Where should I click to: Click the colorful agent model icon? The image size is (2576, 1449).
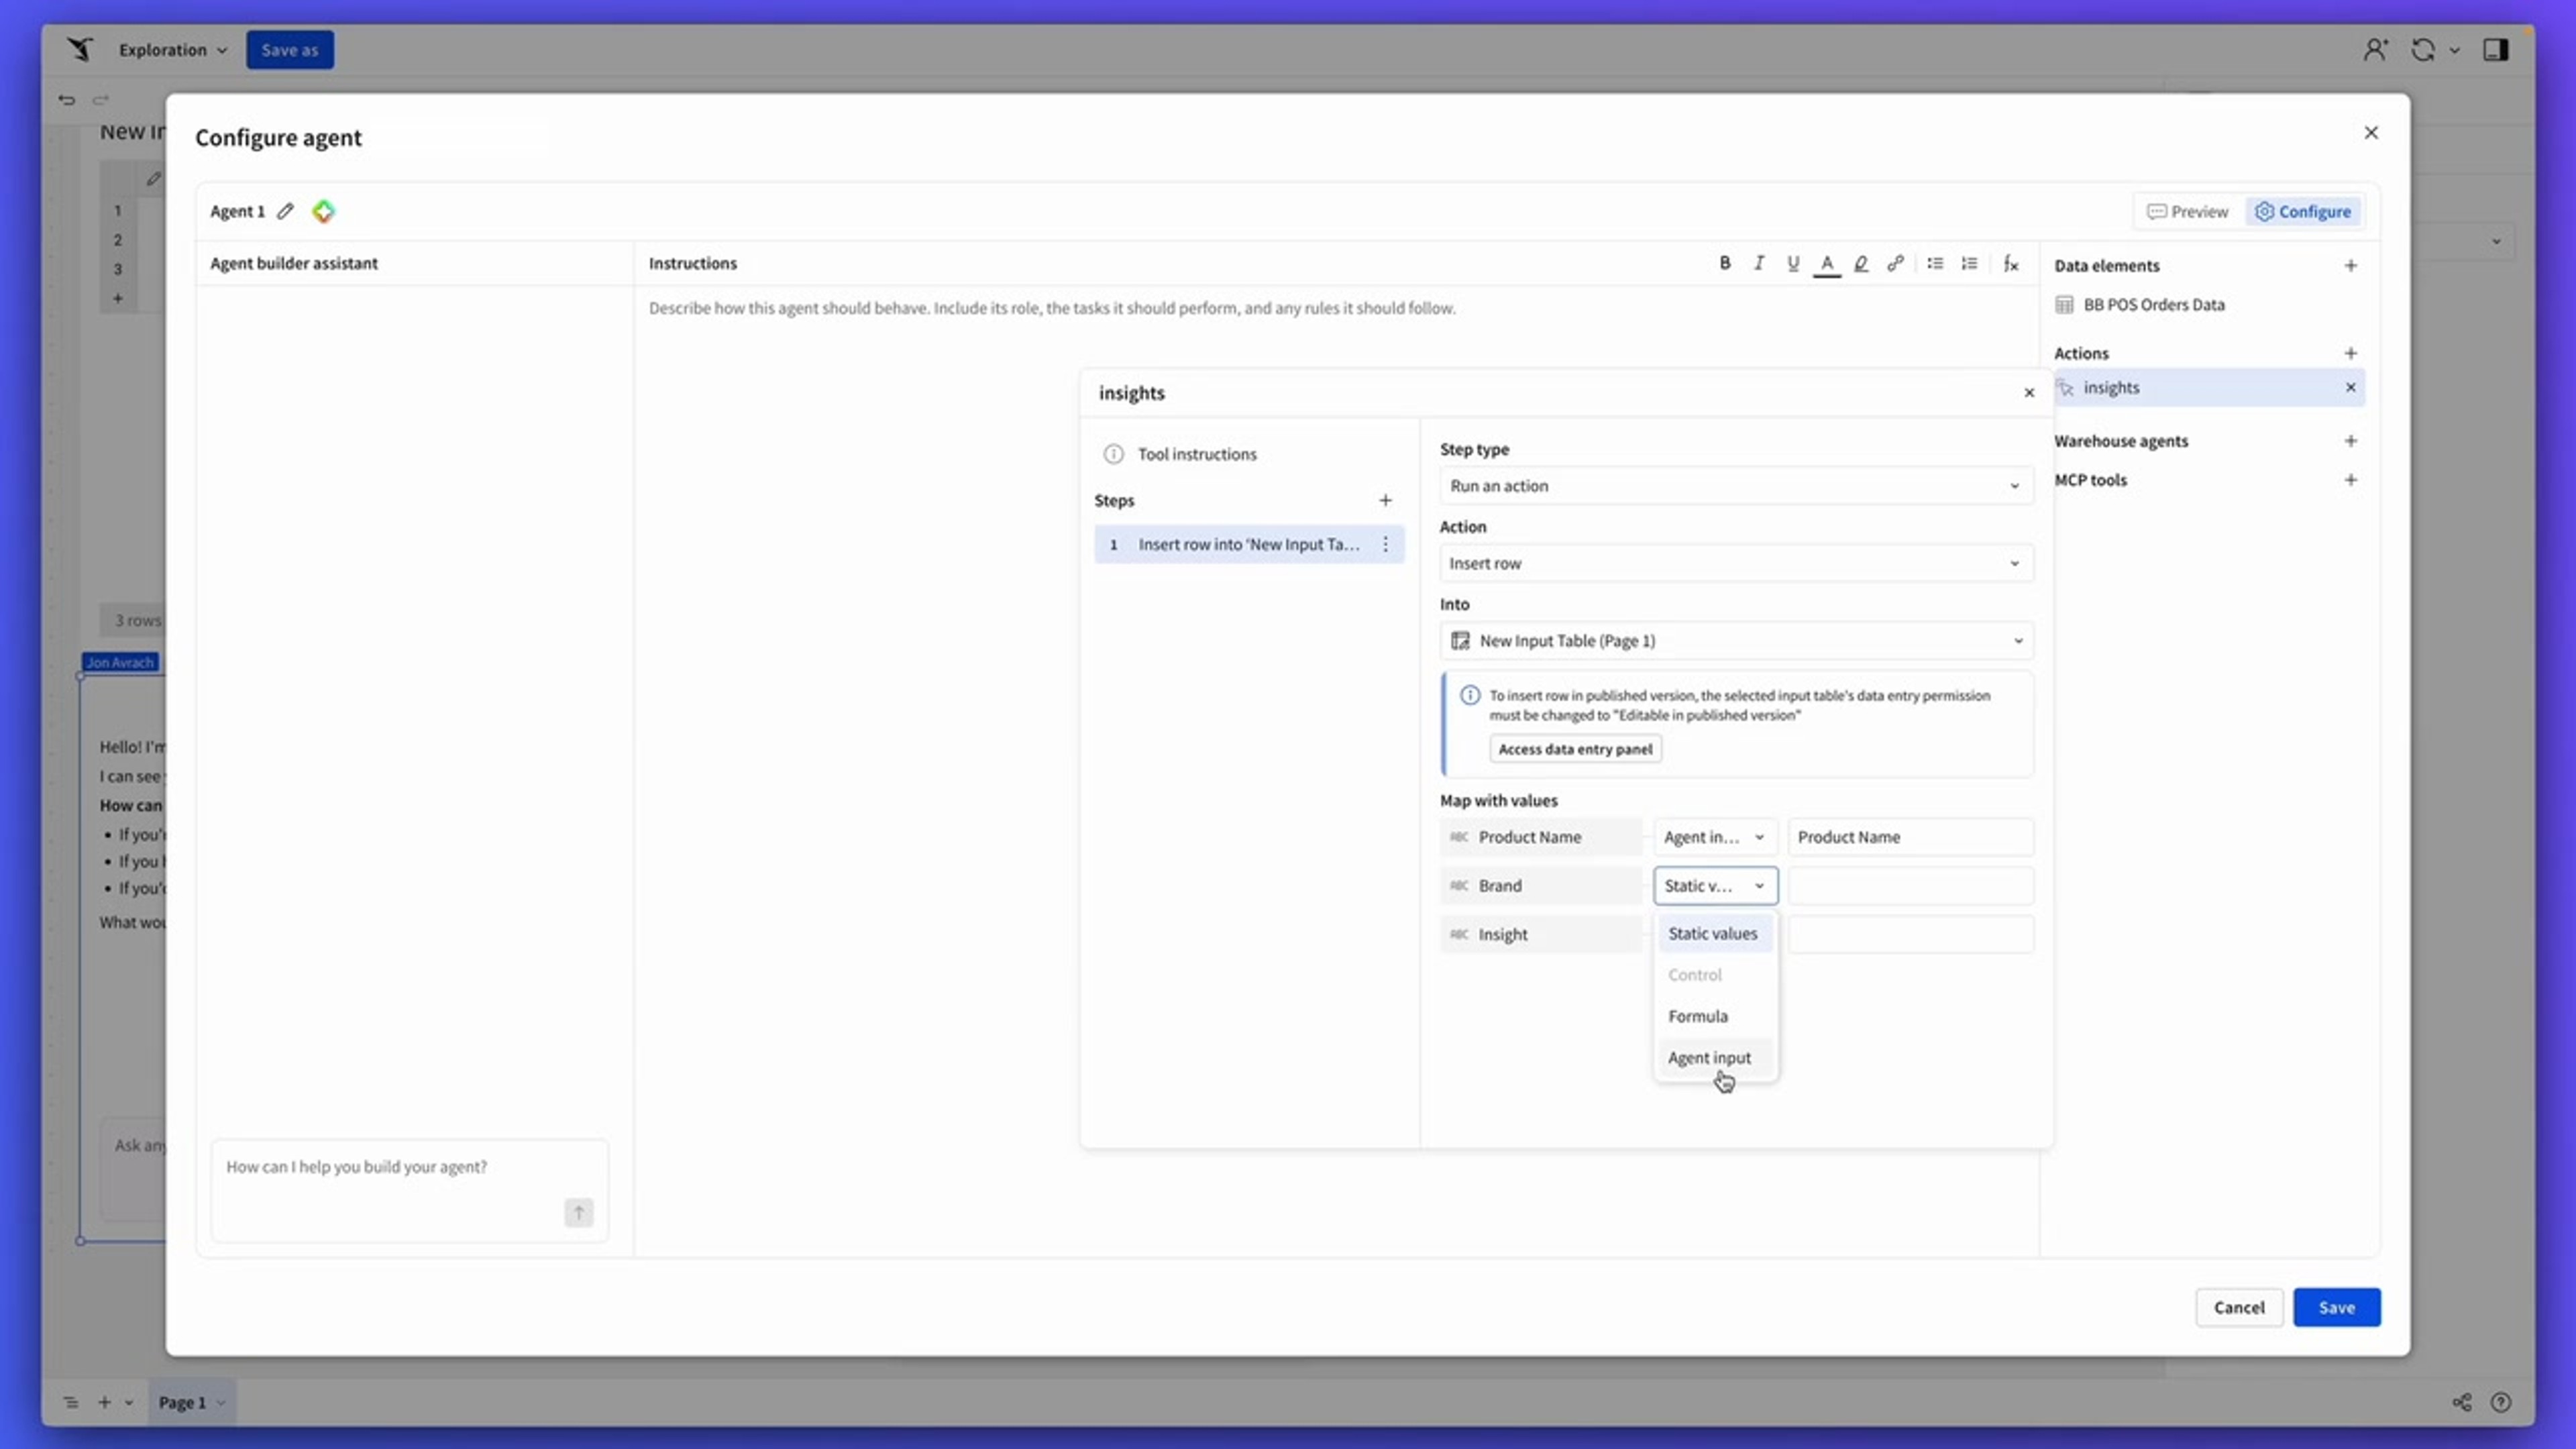[x=323, y=211]
